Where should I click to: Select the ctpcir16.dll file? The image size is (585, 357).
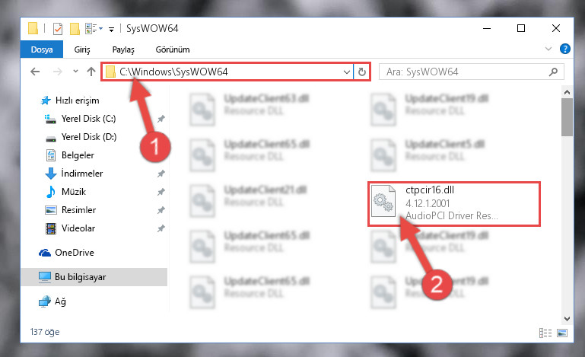tap(453, 204)
